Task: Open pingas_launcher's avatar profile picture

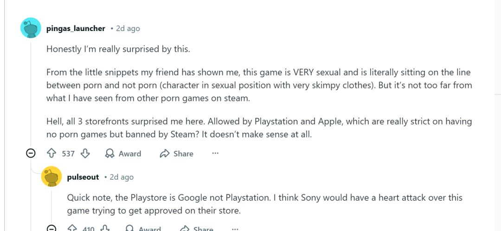Action: point(31,29)
